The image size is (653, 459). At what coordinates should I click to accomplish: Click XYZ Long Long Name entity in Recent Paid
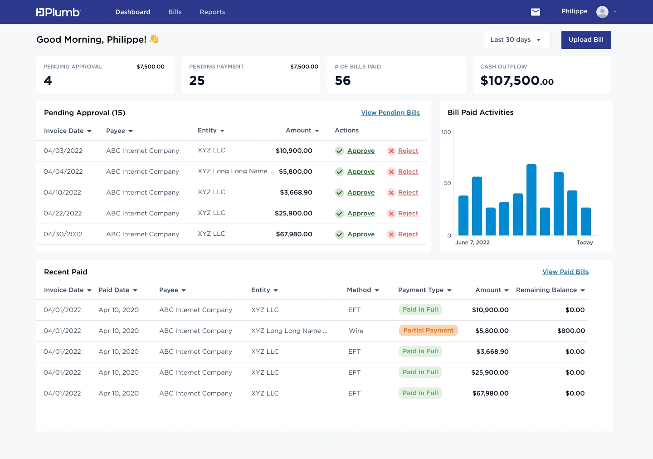point(289,331)
